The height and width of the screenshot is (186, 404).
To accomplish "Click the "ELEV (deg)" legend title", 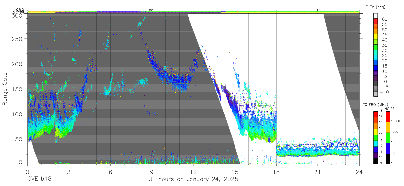I will [375, 7].
